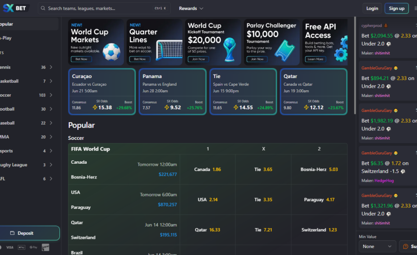Click the lightning icon on Tie boost card
The height and width of the screenshot is (255, 417).
coord(236,107)
